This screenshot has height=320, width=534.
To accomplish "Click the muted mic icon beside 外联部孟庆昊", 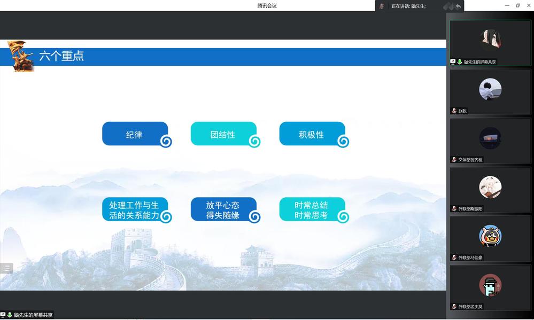I will (x=454, y=307).
